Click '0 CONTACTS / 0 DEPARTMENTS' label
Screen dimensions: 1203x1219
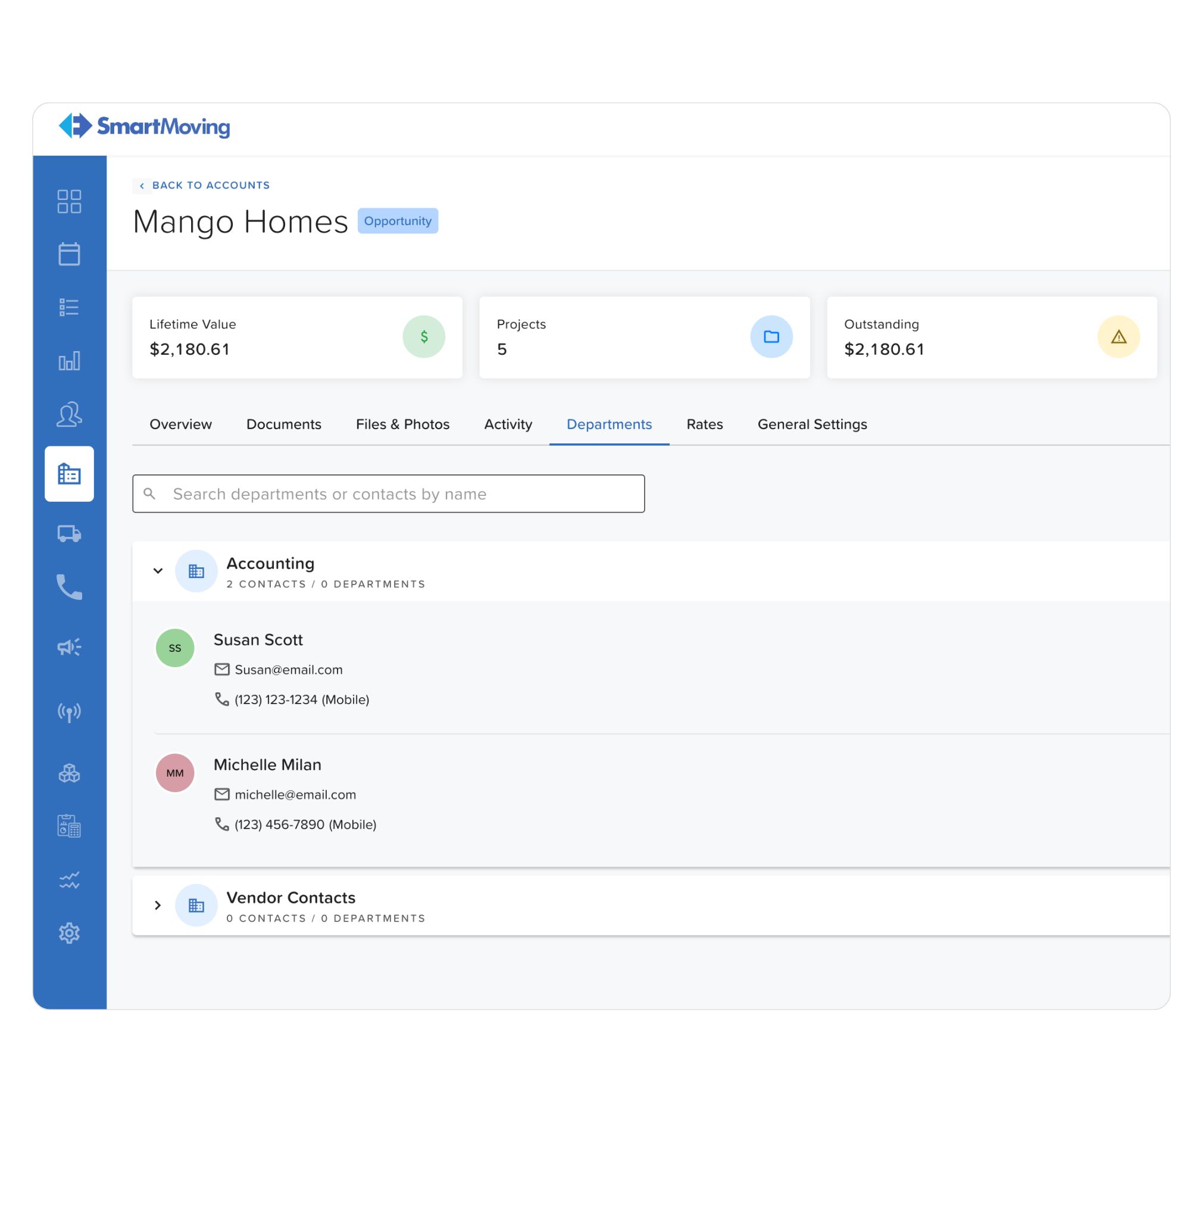[x=326, y=918]
